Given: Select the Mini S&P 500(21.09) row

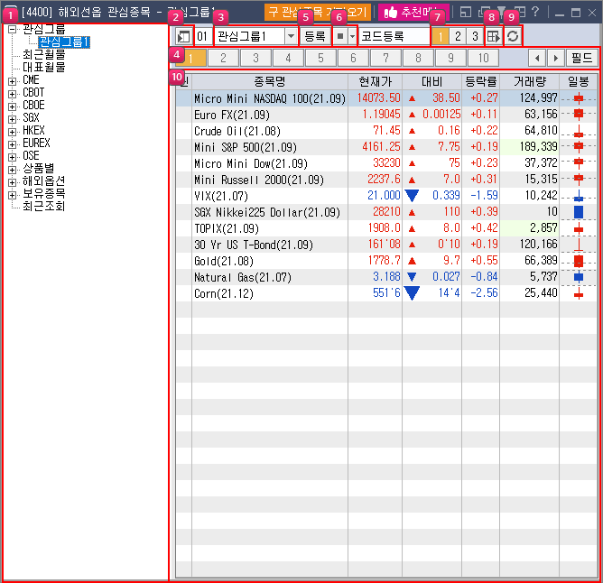Looking at the screenshot, I should (386, 147).
